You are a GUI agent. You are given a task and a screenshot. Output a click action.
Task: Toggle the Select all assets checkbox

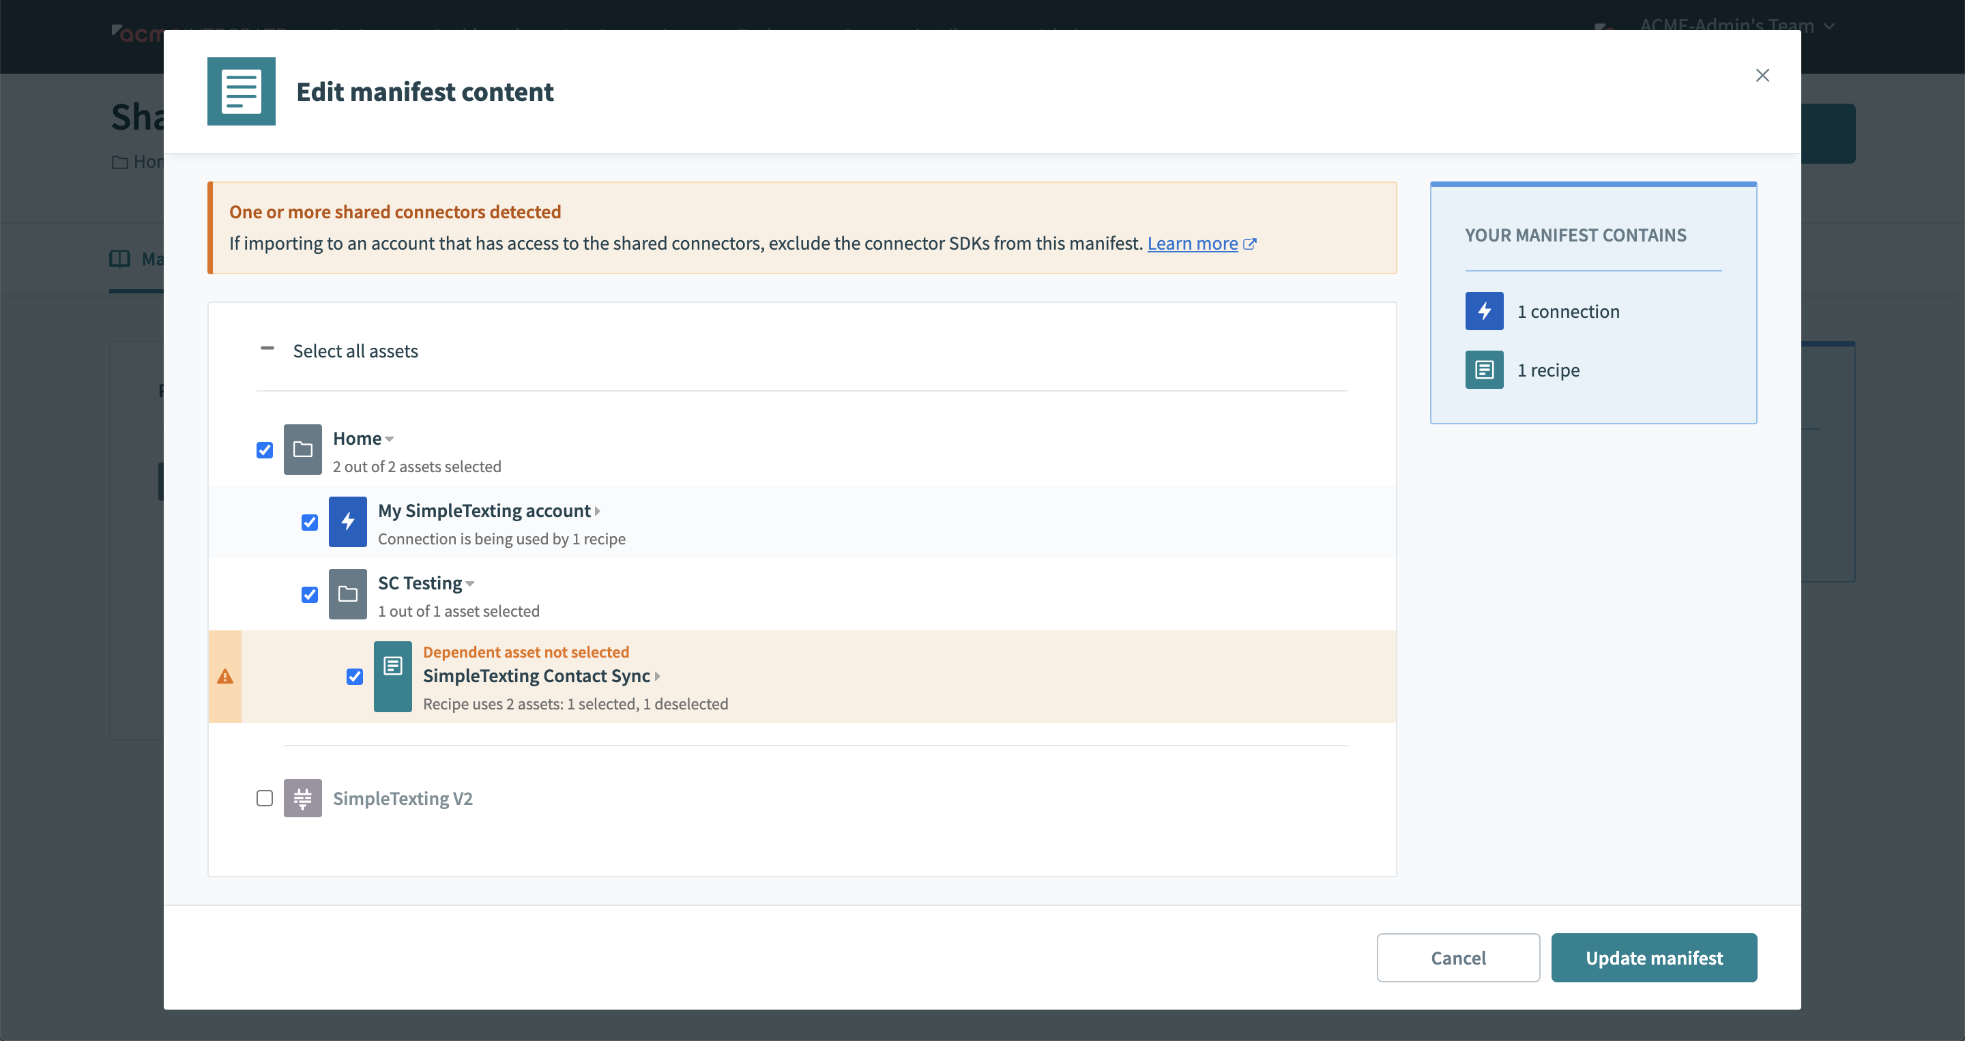tap(267, 349)
